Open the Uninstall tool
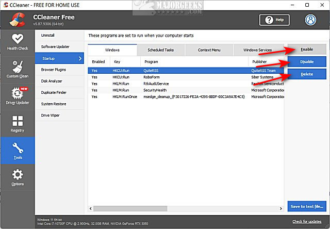This screenshot has width=330, height=229. (60, 36)
